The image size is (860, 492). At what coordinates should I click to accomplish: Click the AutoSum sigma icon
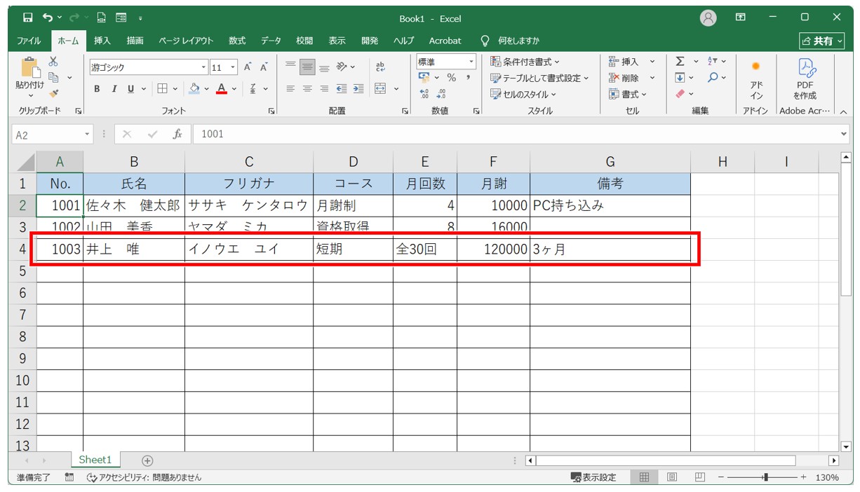680,62
